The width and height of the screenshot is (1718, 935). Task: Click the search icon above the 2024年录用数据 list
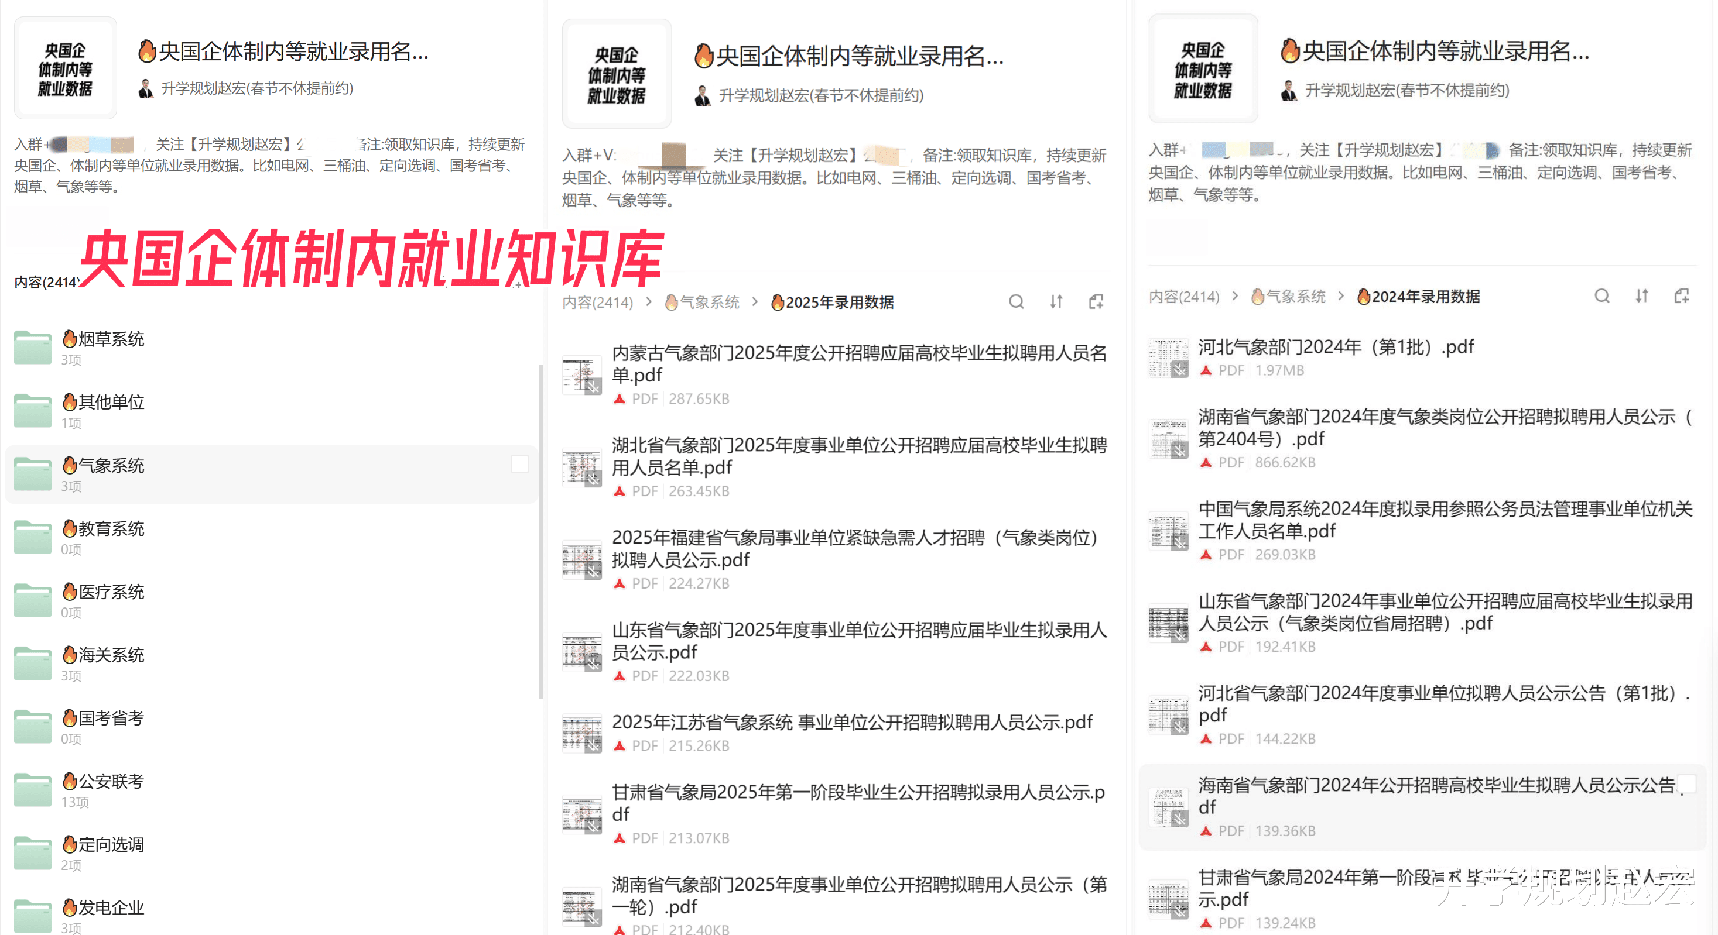pyautogui.click(x=1602, y=296)
